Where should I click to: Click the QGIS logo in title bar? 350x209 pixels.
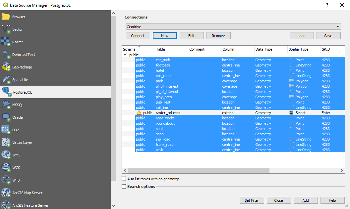tap(6, 5)
